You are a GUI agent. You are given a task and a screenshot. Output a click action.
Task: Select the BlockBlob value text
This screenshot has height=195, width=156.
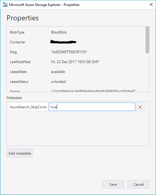[59, 32]
